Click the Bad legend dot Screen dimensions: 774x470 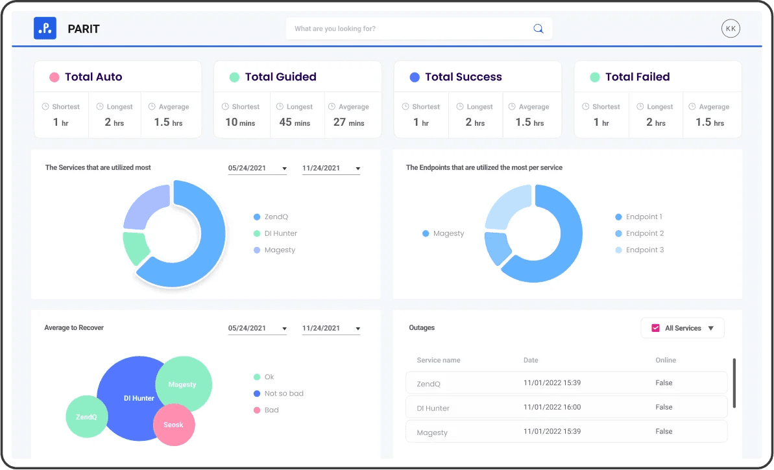pyautogui.click(x=257, y=410)
